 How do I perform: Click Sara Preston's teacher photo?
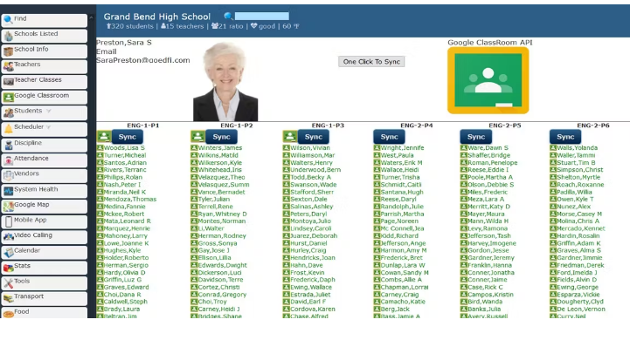tap(225, 82)
